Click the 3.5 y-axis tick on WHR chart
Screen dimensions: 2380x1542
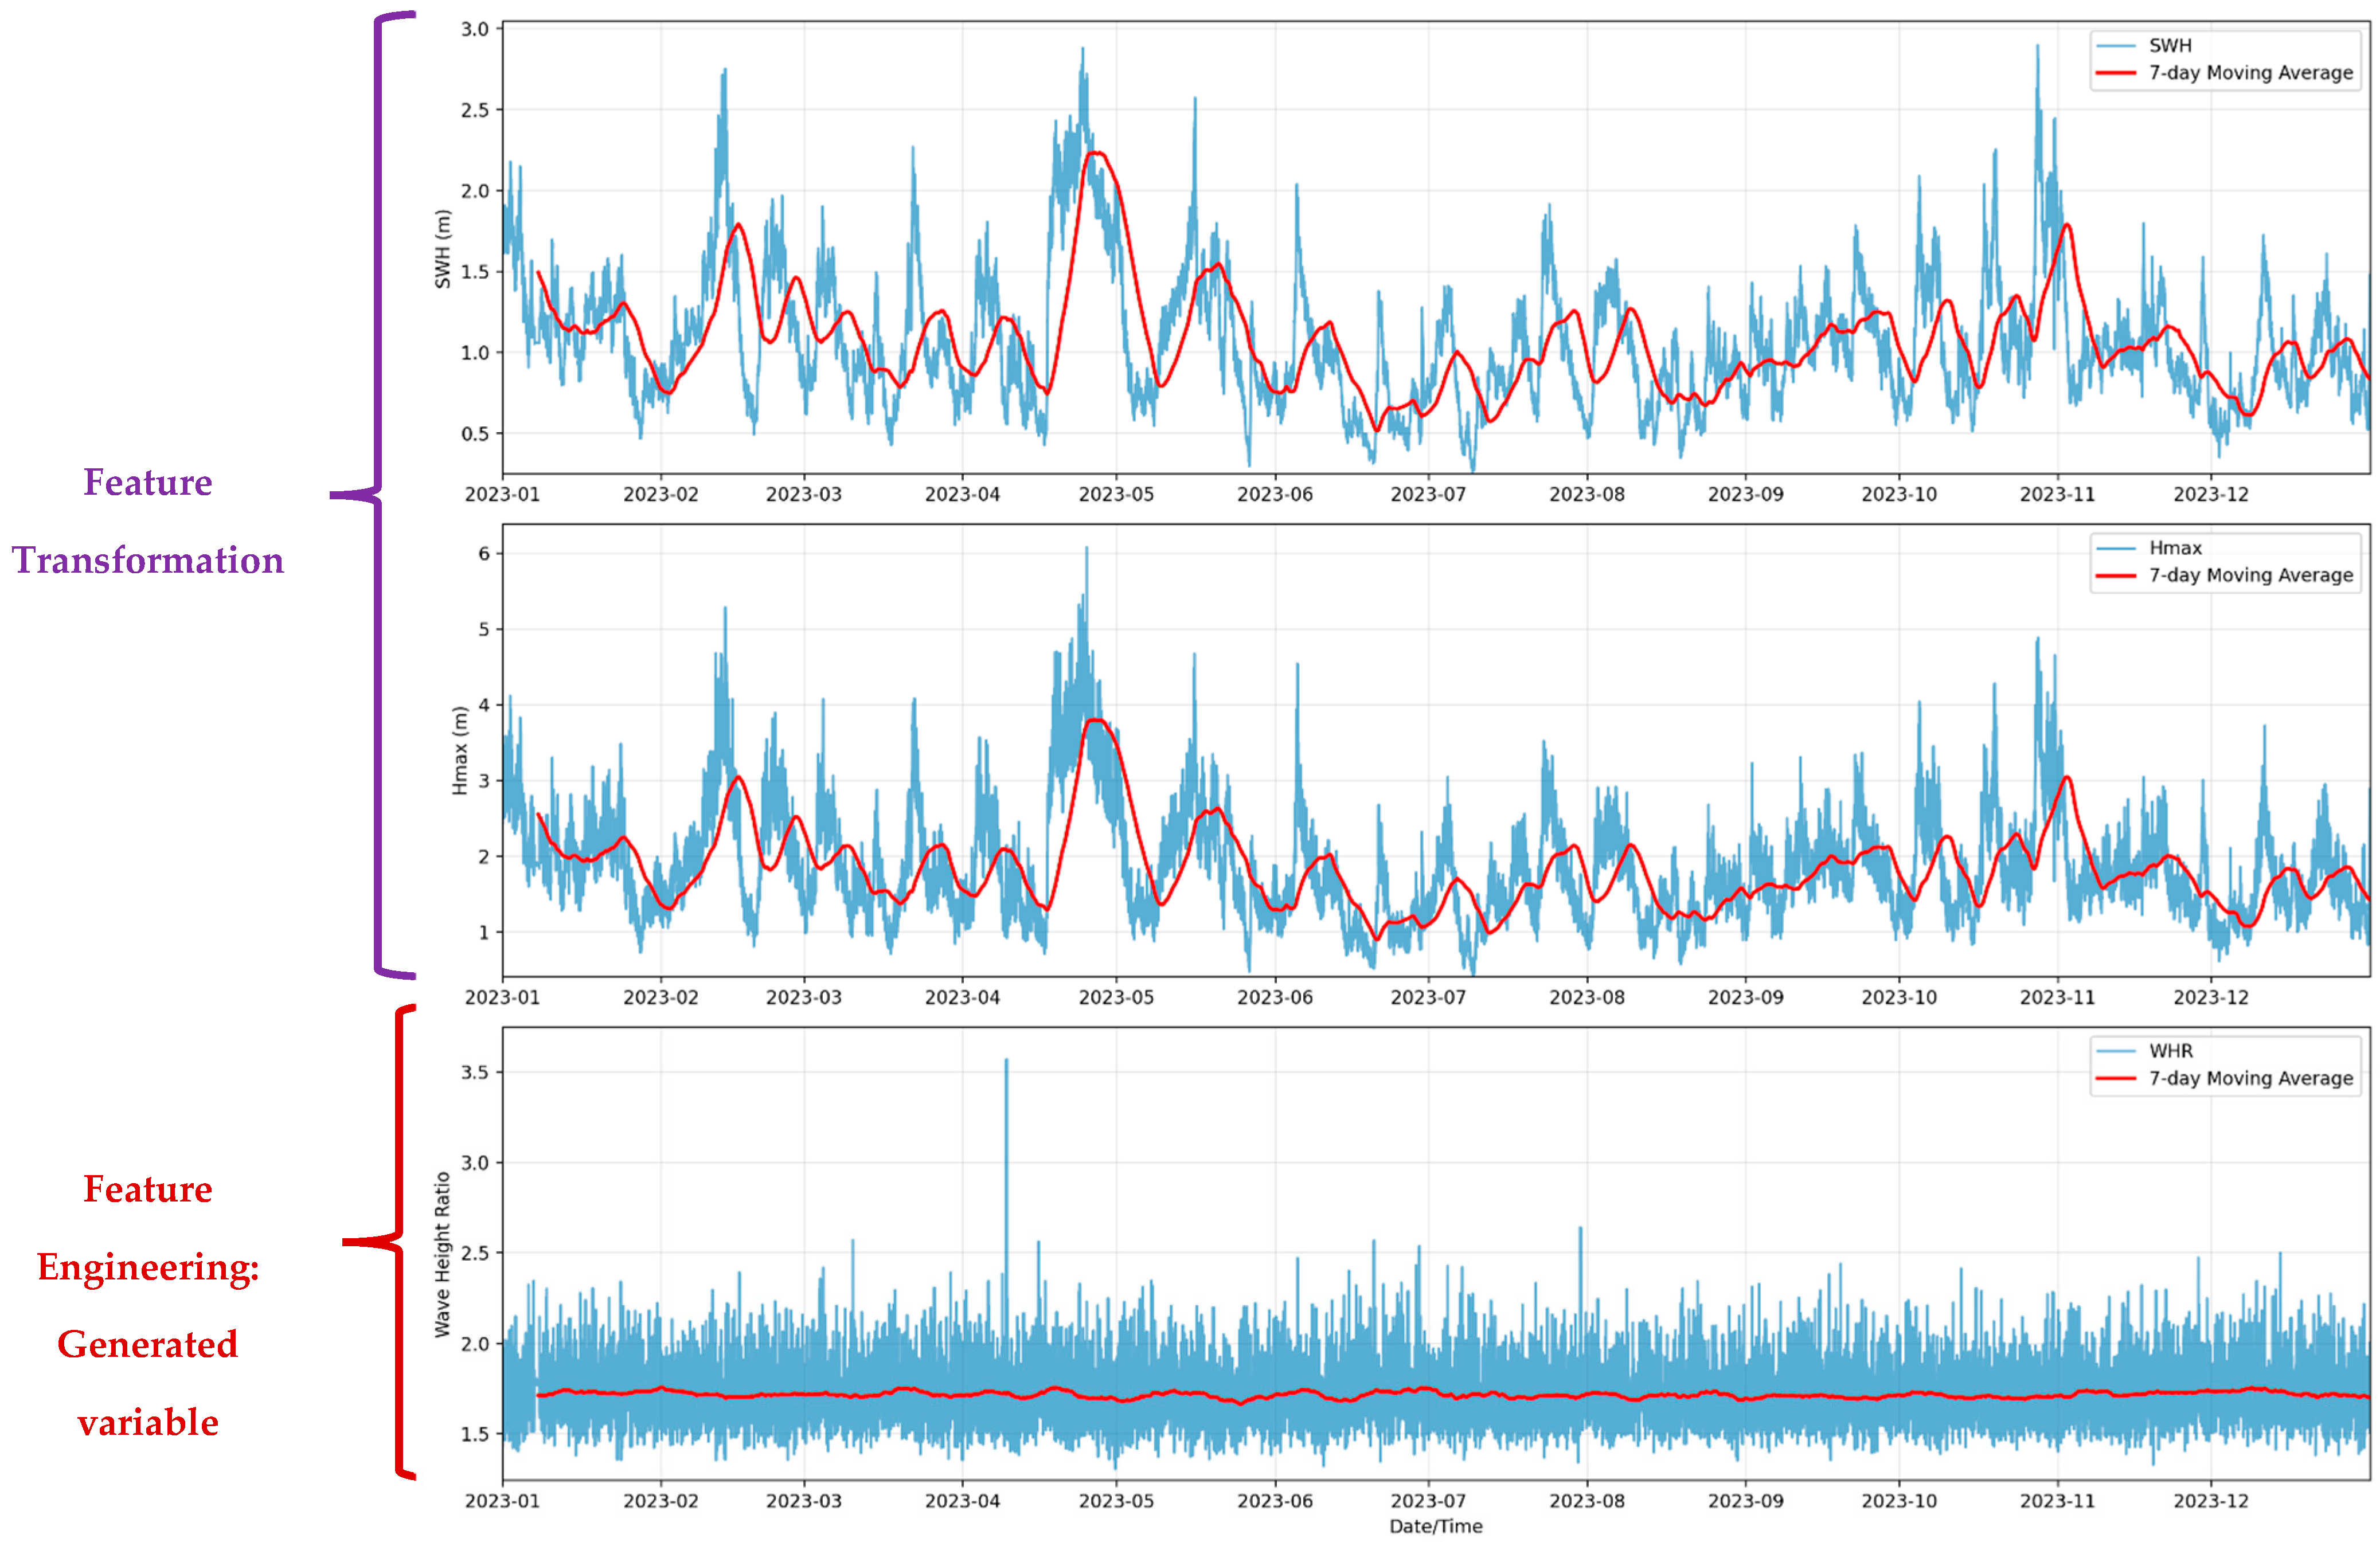tap(474, 1072)
